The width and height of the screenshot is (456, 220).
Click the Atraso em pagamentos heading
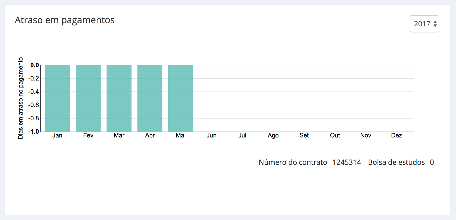[65, 20]
